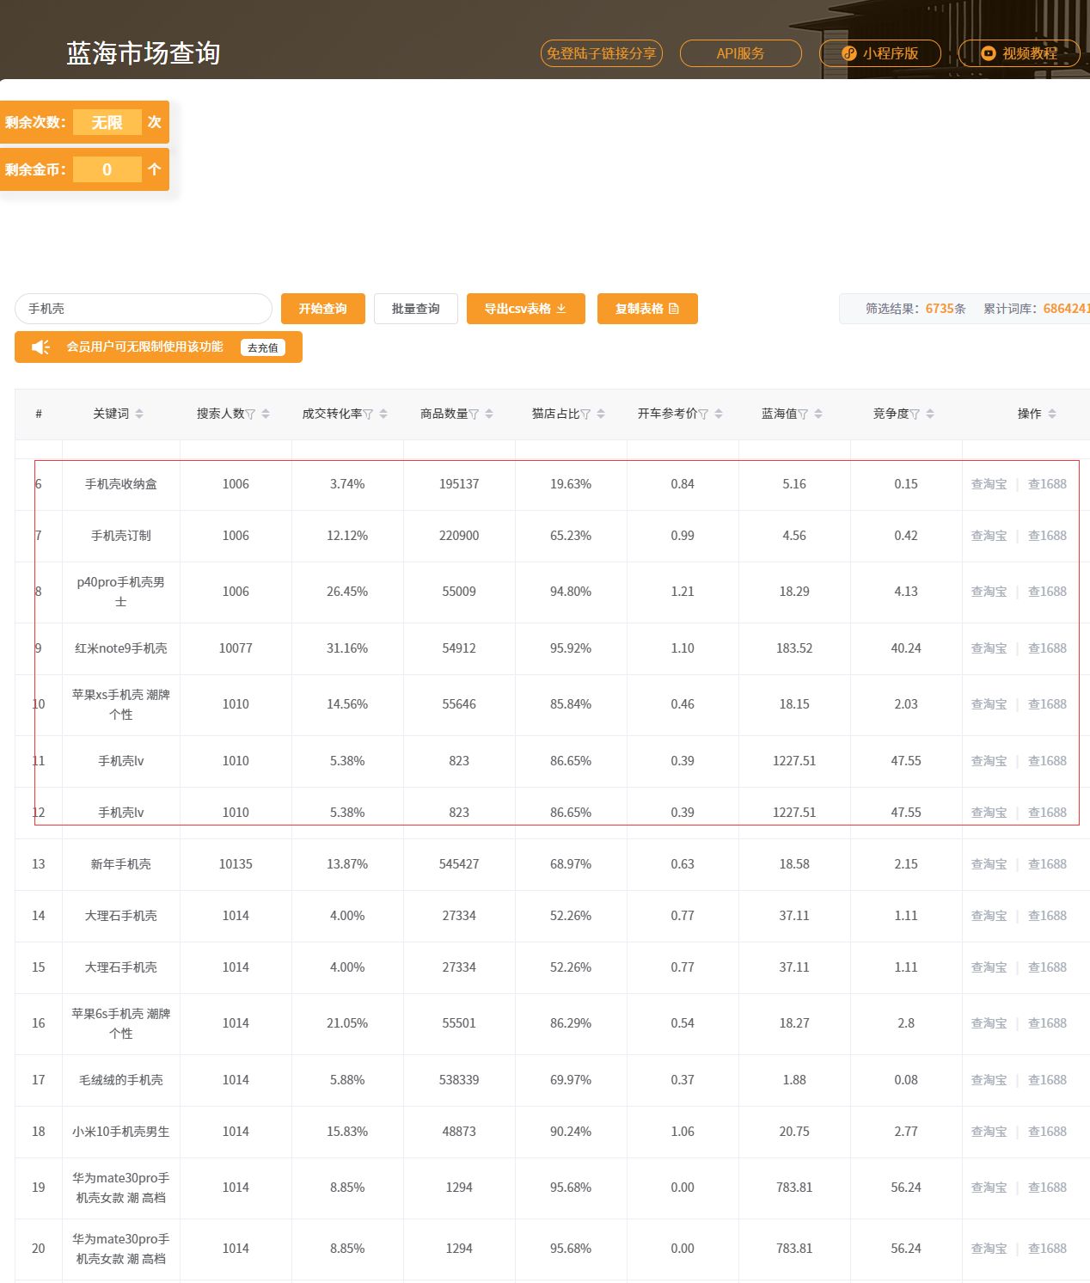Click 复制表格 copy button

click(x=647, y=309)
